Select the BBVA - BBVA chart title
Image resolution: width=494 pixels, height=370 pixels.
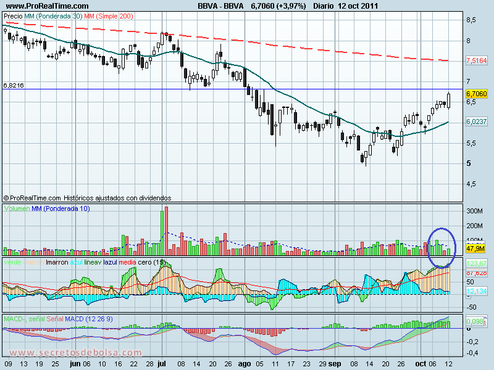tap(220, 6)
